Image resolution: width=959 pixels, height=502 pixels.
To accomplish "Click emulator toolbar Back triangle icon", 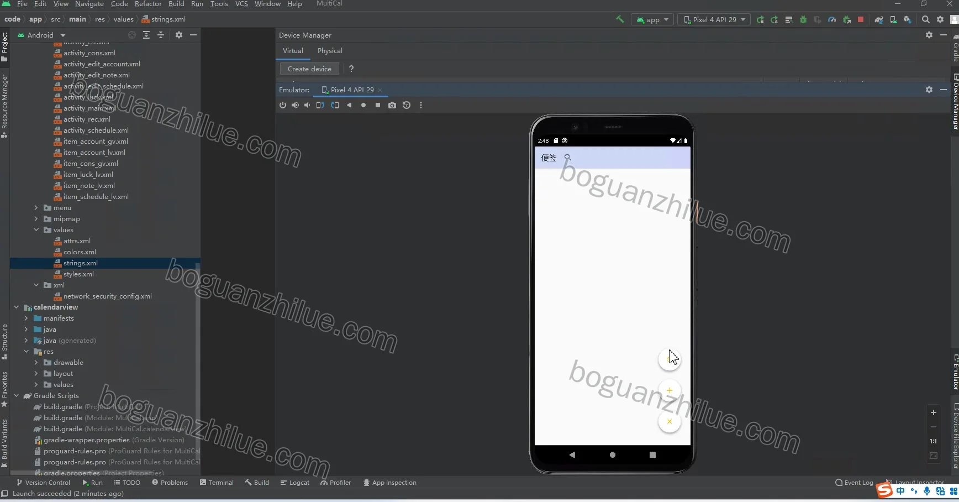I will tap(349, 105).
